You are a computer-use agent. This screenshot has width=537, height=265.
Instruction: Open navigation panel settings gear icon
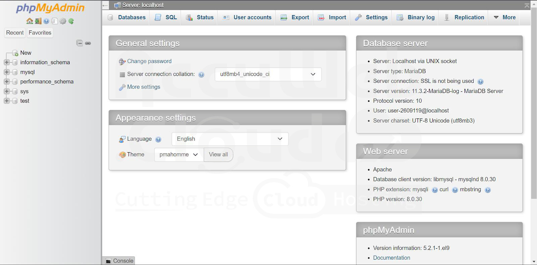[63, 21]
